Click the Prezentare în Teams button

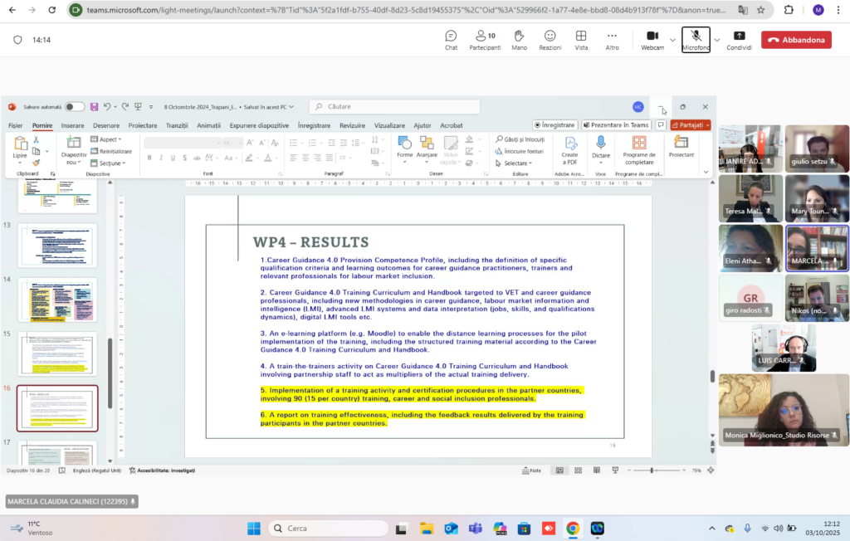(x=616, y=124)
